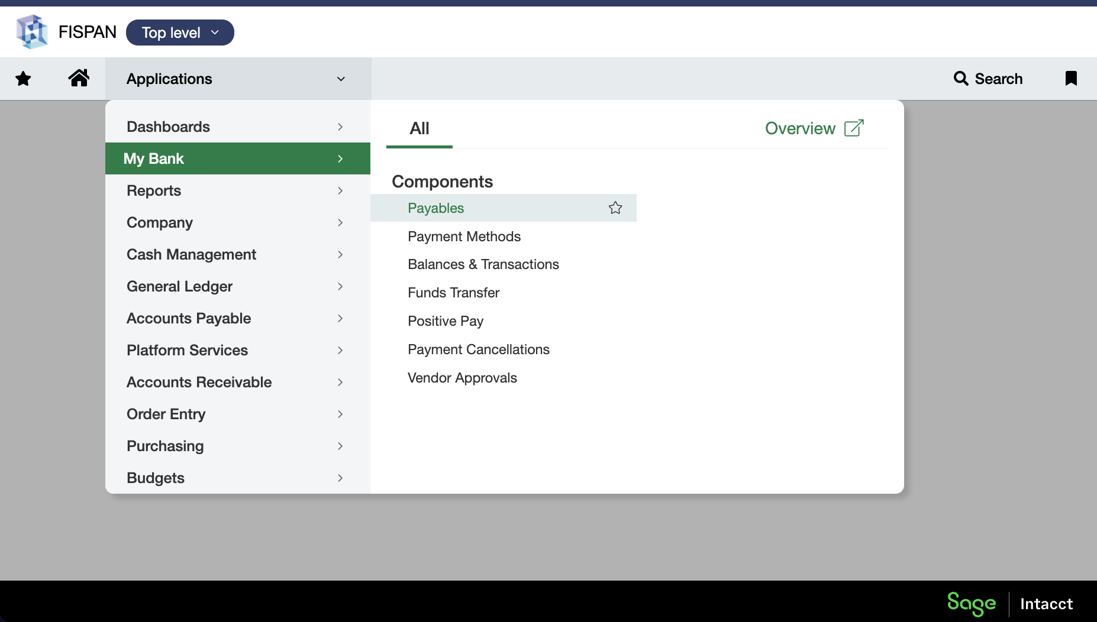Favorite Payables with the star toggle
The height and width of the screenshot is (622, 1097).
615,208
